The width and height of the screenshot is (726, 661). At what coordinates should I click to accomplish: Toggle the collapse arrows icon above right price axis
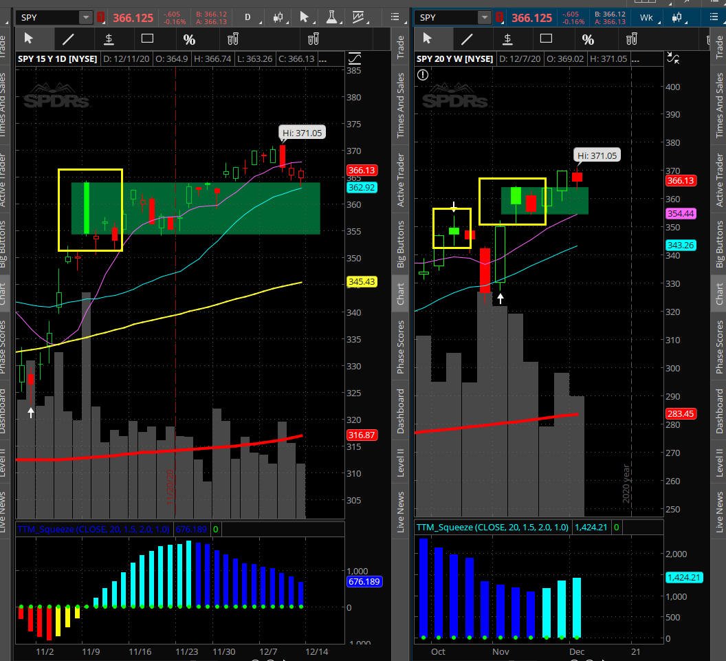click(x=674, y=58)
